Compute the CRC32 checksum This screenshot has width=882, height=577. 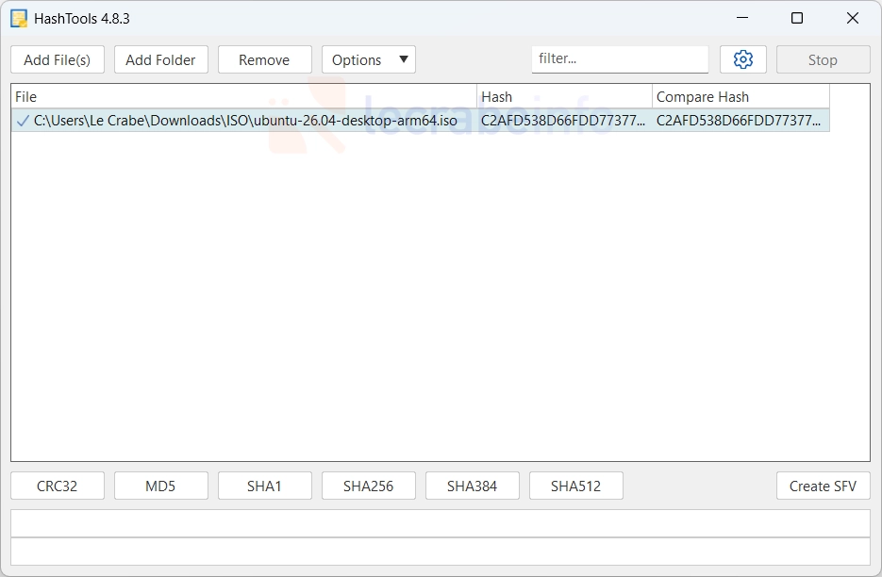pyautogui.click(x=58, y=486)
